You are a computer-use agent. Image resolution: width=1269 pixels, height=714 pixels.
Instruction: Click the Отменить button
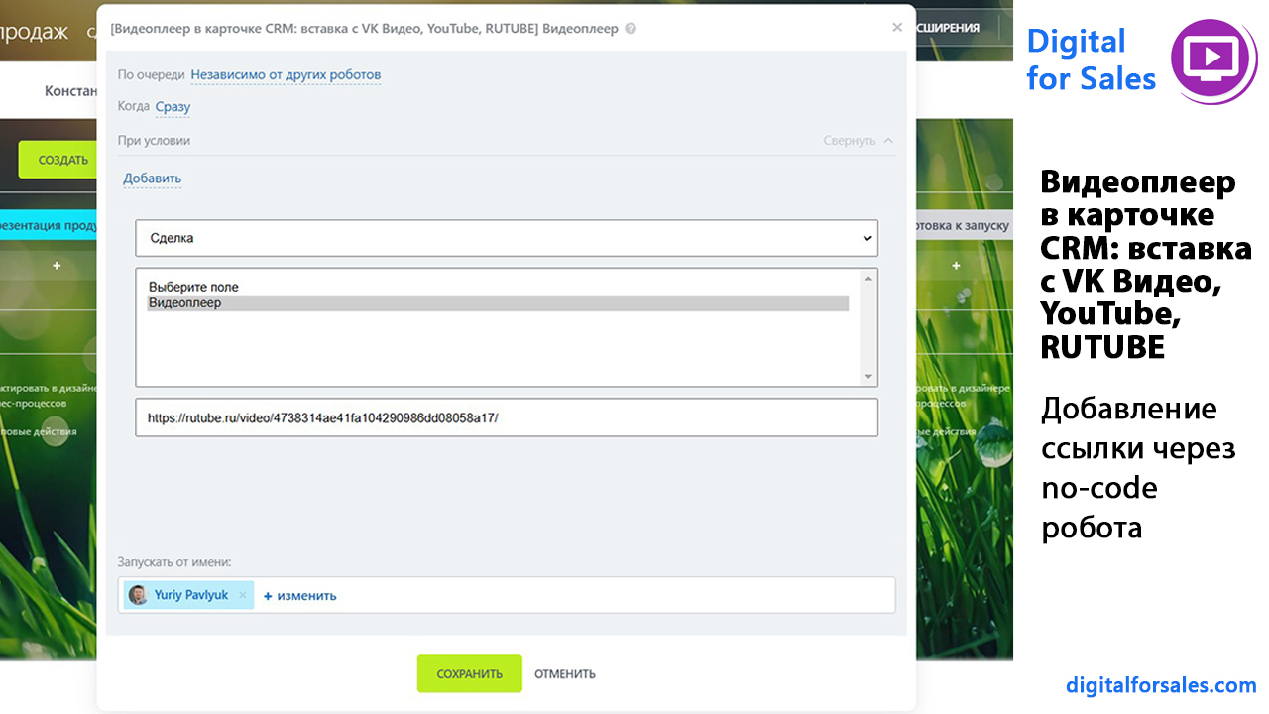565,674
